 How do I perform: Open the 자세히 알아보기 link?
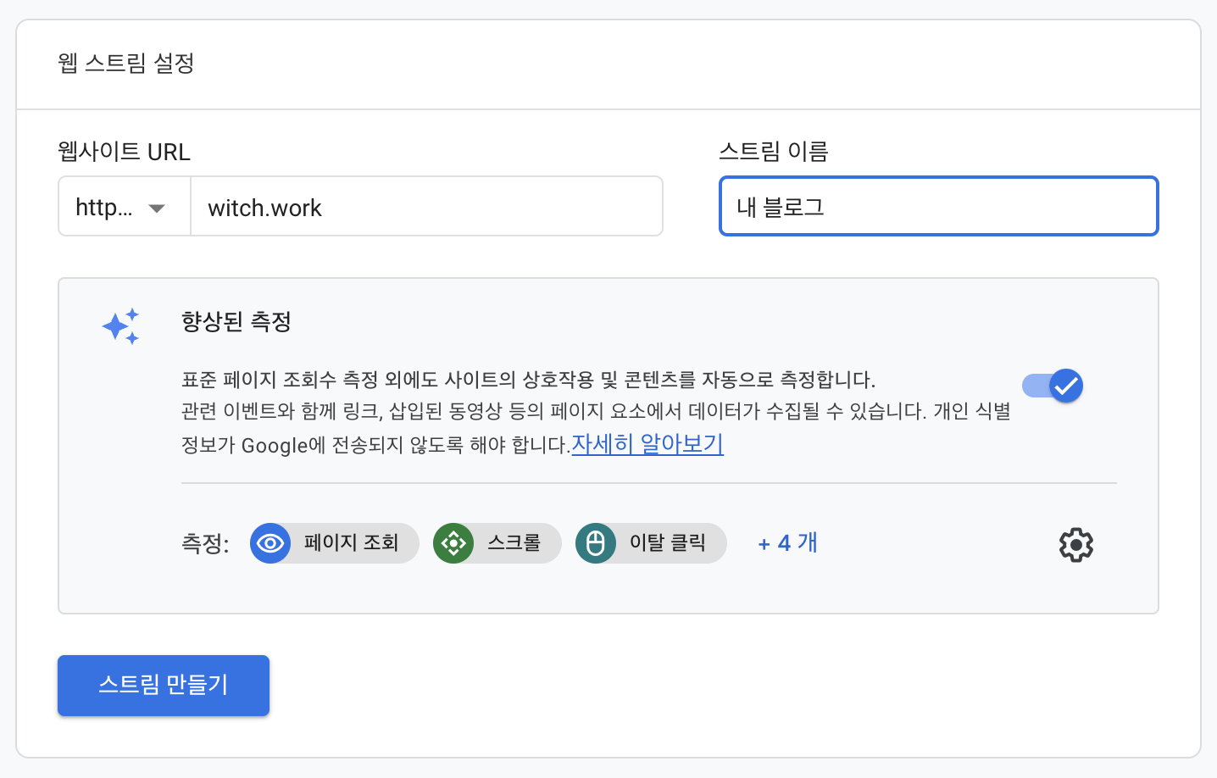tap(647, 444)
